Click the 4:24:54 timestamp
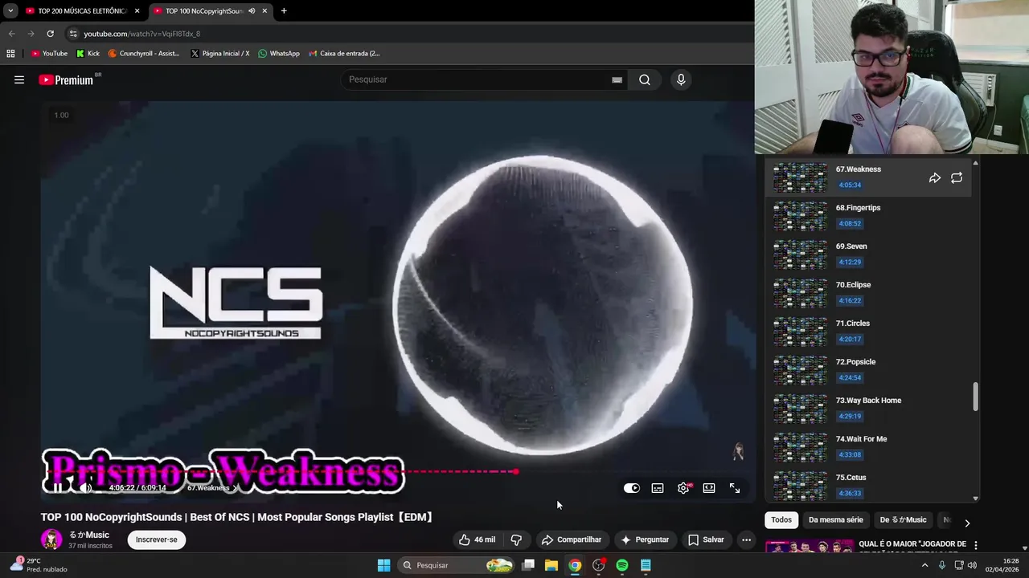Screen dimensions: 1029x578 point(850,378)
